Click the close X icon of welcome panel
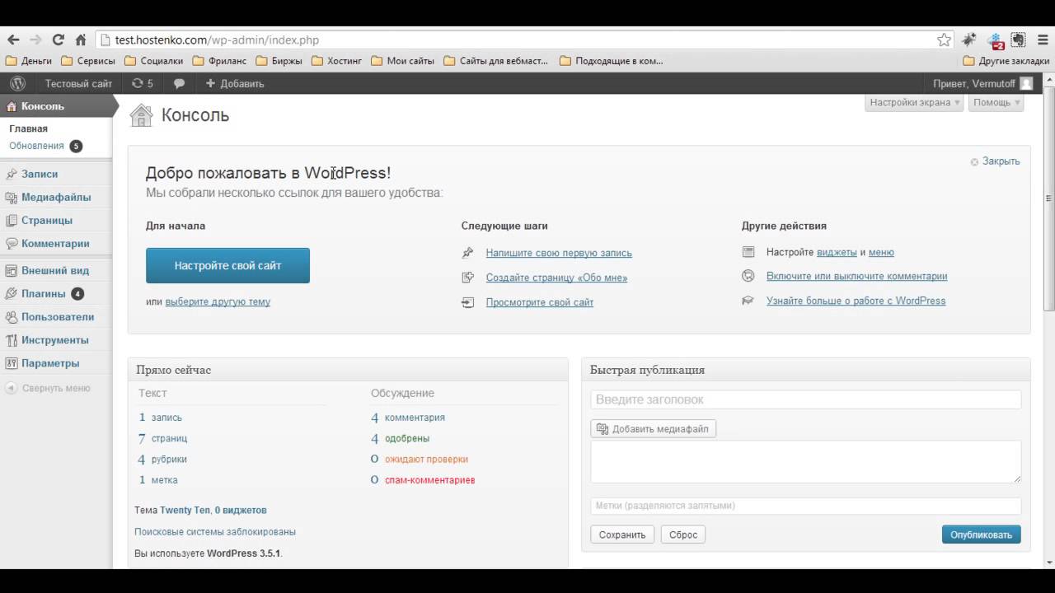Image resolution: width=1055 pixels, height=593 pixels. pos(974,161)
